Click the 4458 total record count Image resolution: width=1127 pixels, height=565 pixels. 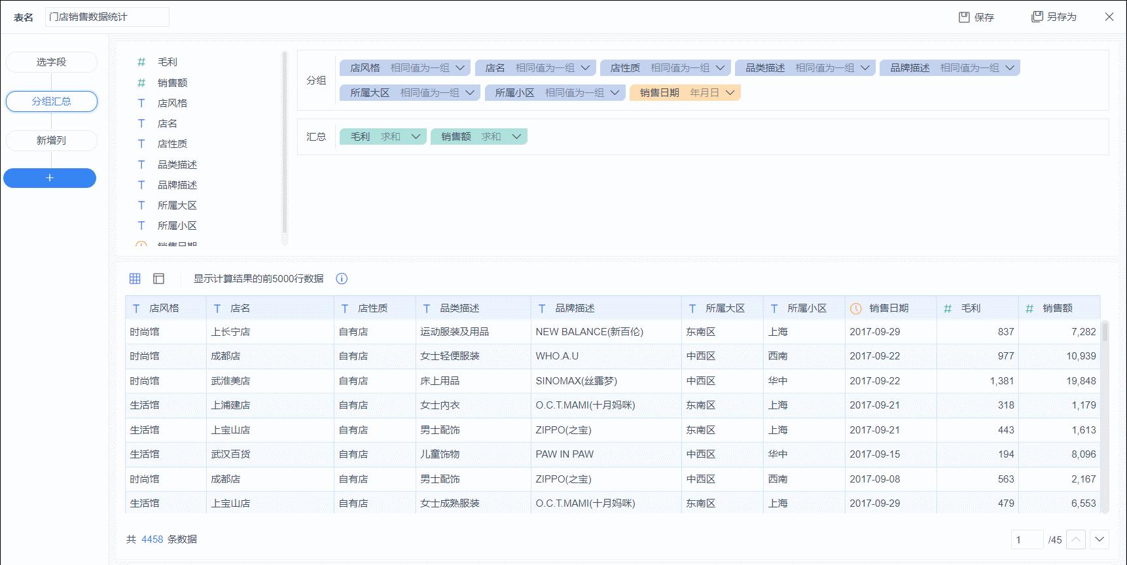[x=152, y=539]
